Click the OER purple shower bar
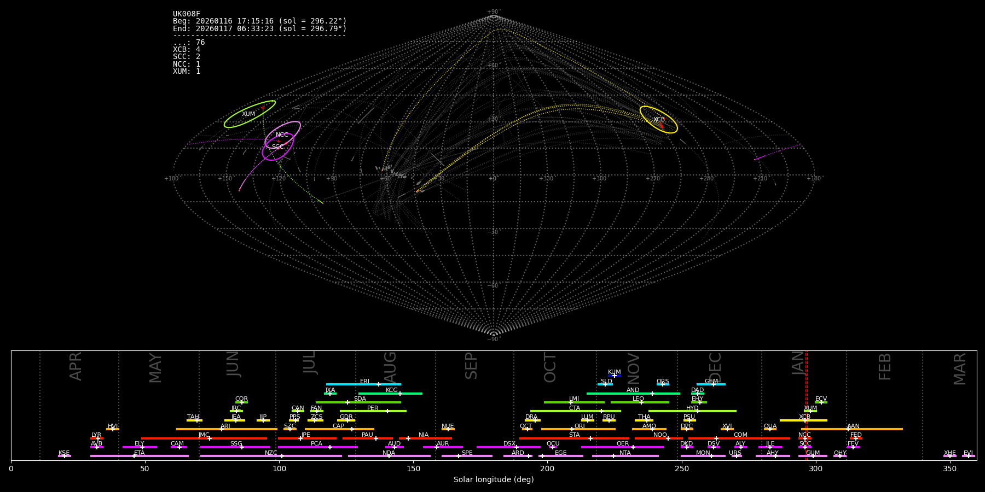The width and height of the screenshot is (985, 492). click(x=622, y=447)
